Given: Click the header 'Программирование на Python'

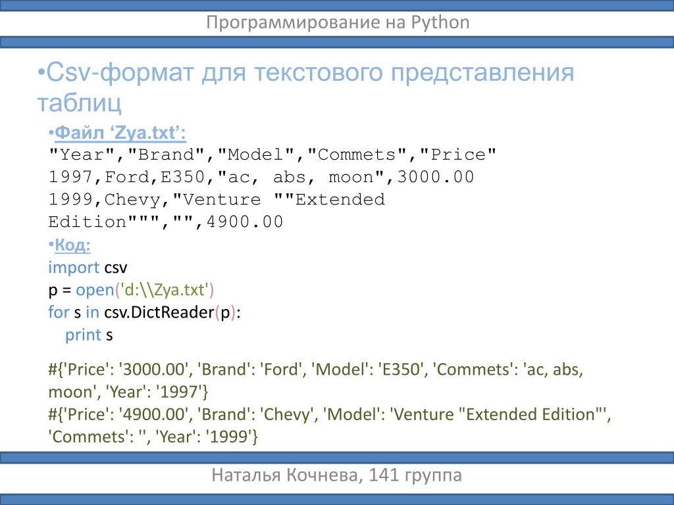Looking at the screenshot, I should [x=338, y=22].
